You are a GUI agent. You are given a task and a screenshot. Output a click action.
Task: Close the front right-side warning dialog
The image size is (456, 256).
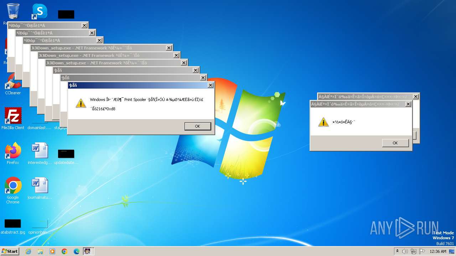coord(408,104)
